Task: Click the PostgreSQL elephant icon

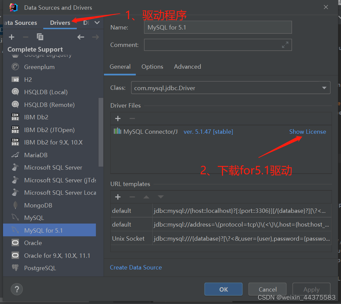Action: click(x=15, y=268)
